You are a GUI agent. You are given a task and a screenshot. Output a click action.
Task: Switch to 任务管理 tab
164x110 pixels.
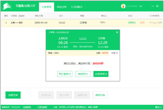click(x=47, y=7)
